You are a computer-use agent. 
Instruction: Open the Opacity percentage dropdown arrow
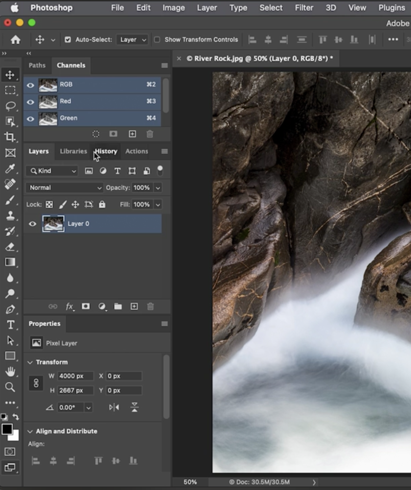(x=158, y=188)
